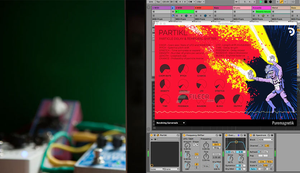Open the first none dropdown under the Partikl XY pad
The width and height of the screenshot is (300, 173).
click(x=157, y=169)
